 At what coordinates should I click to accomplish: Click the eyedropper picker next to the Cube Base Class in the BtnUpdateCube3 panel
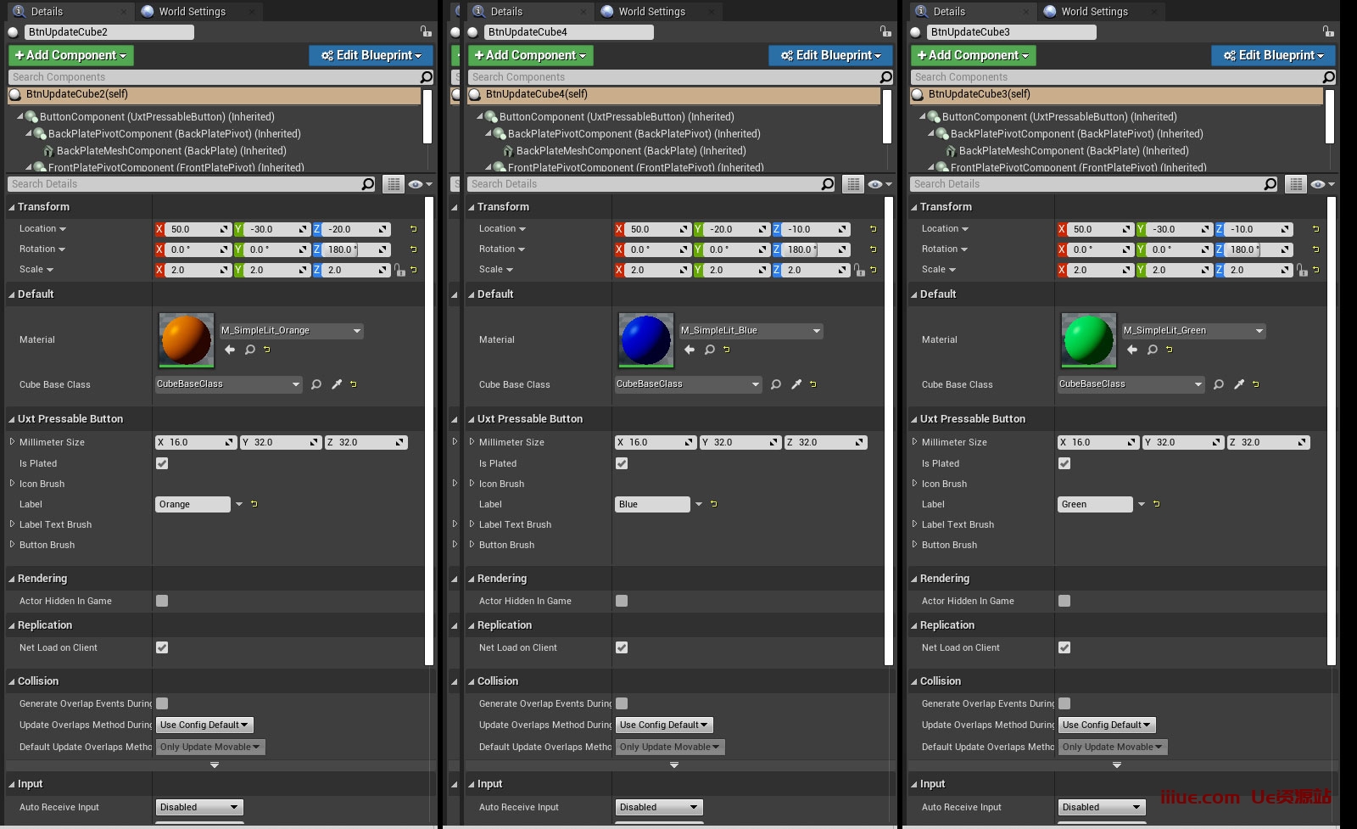pyautogui.click(x=1239, y=384)
